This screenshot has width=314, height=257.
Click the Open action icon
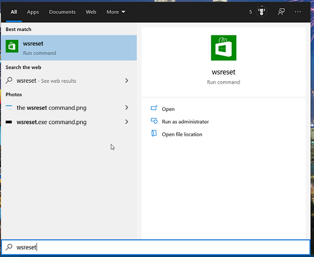pos(154,108)
